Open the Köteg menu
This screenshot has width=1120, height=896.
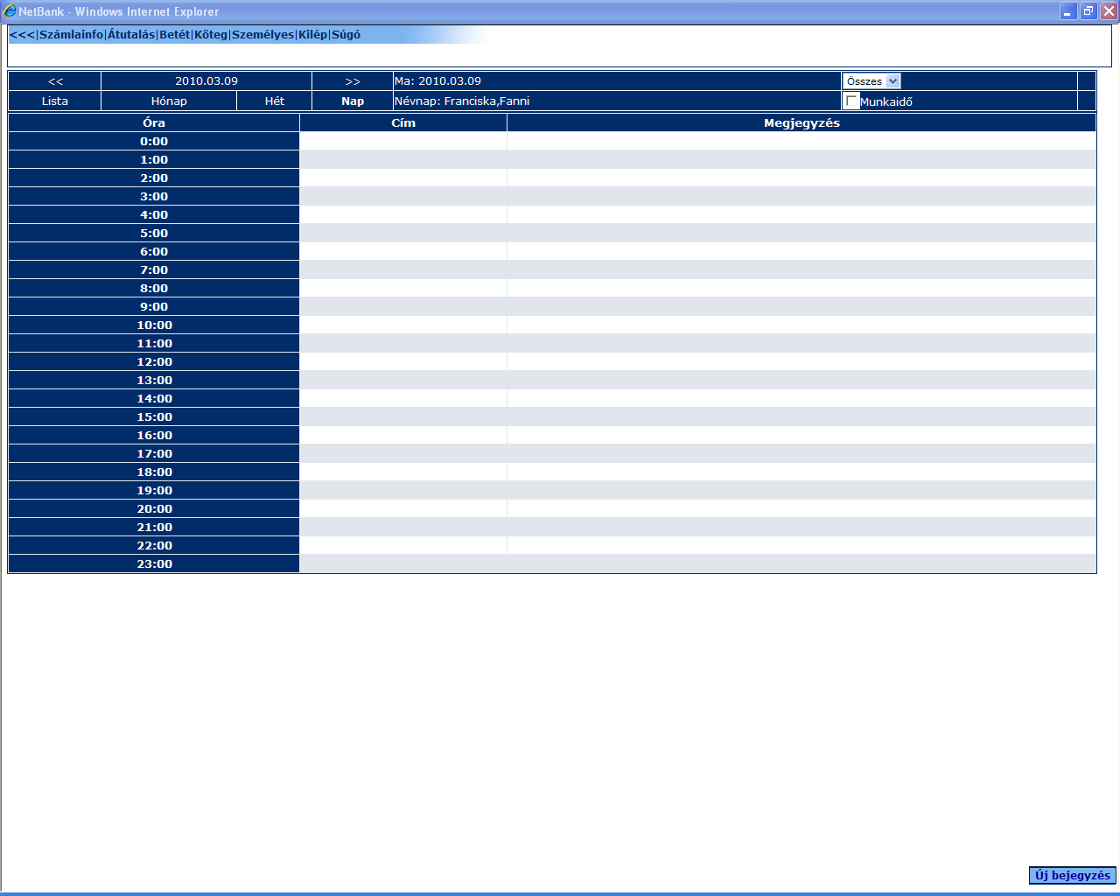[x=211, y=35]
